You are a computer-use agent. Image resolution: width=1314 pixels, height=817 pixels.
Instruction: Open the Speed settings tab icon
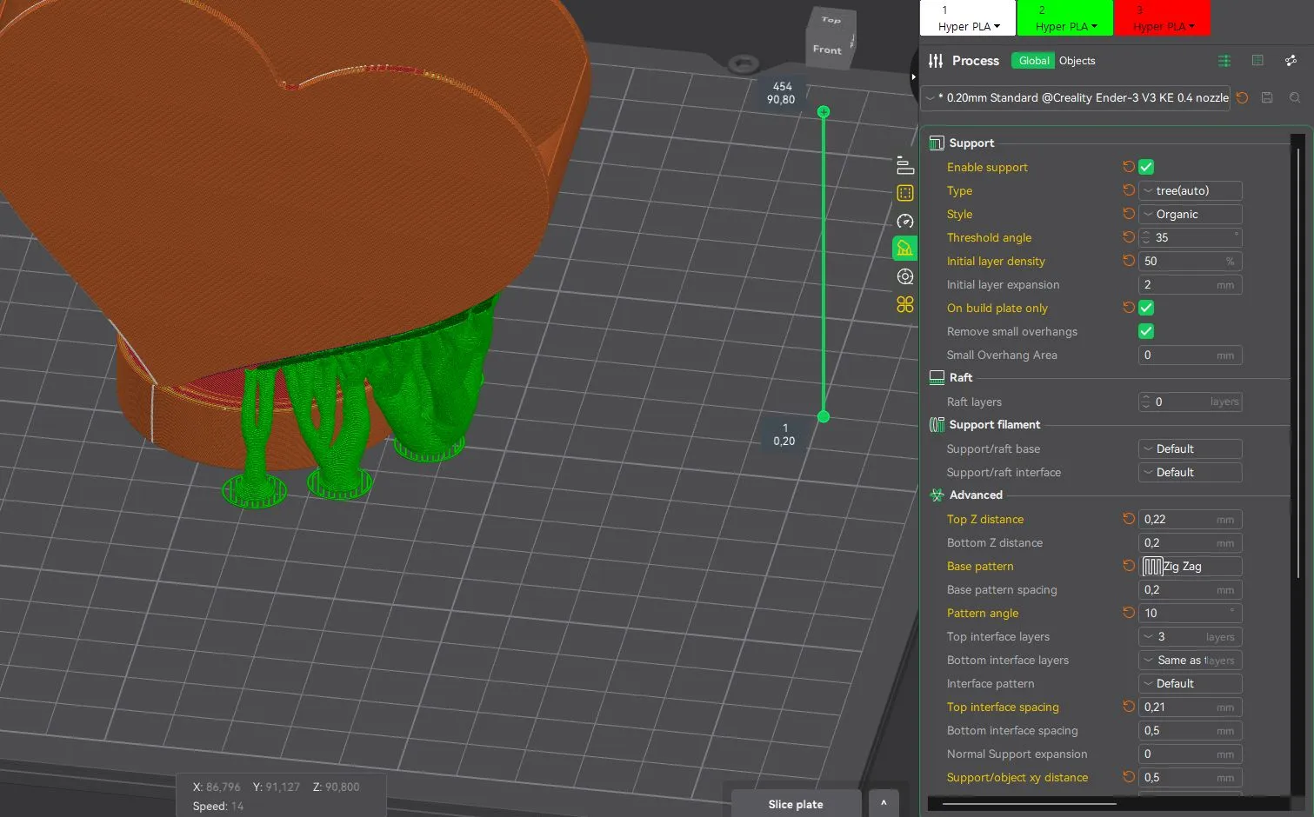coord(905,221)
